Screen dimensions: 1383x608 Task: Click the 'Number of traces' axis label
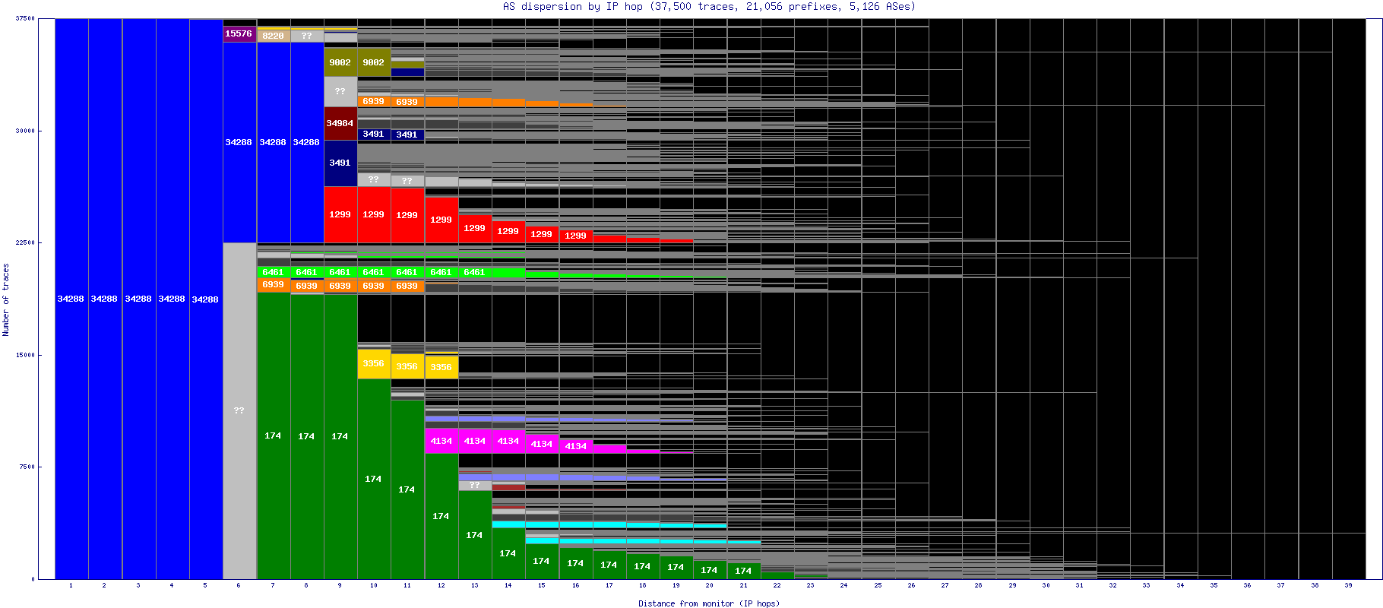pyautogui.click(x=5, y=299)
